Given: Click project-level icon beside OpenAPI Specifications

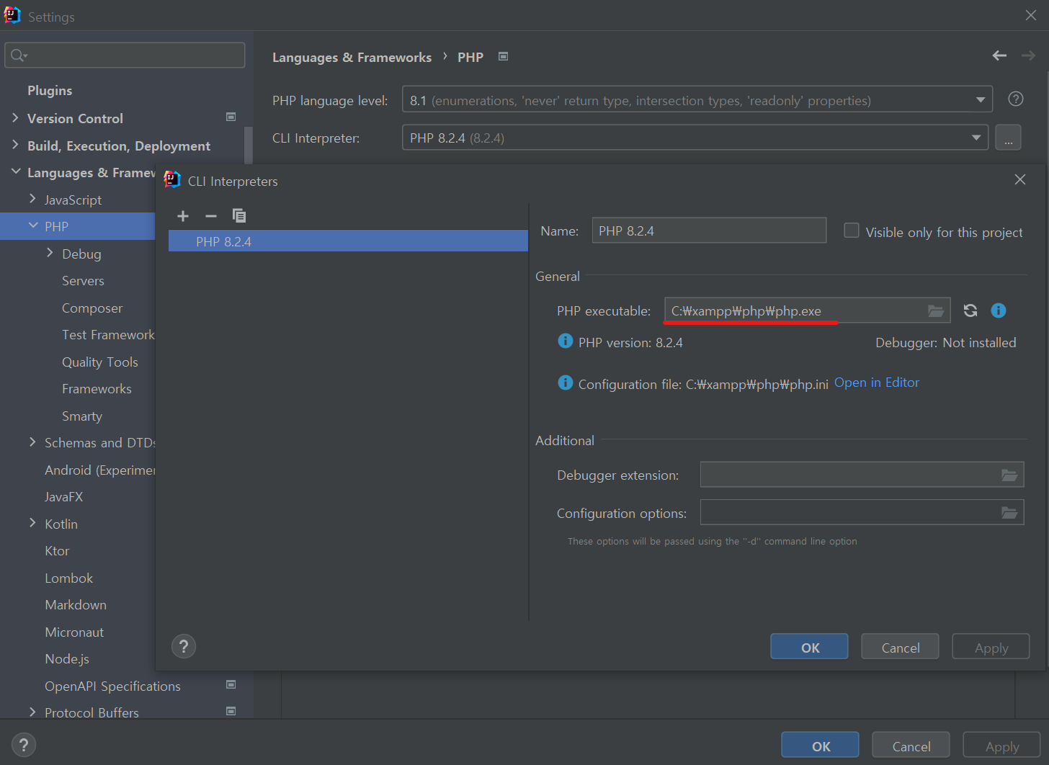Looking at the screenshot, I should pyautogui.click(x=231, y=684).
